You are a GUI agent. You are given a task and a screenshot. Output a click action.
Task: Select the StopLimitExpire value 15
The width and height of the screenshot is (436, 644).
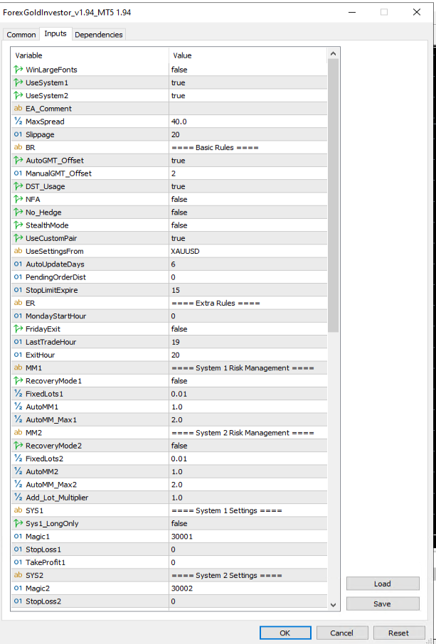[x=176, y=290]
